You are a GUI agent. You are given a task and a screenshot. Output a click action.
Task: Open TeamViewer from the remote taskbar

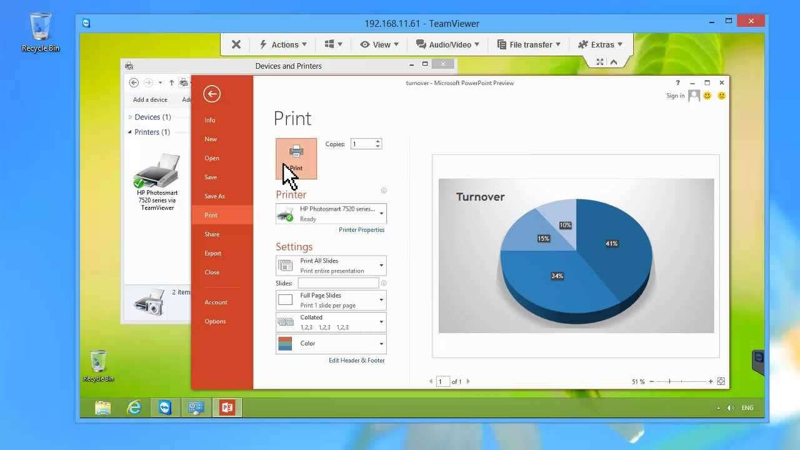(165, 407)
